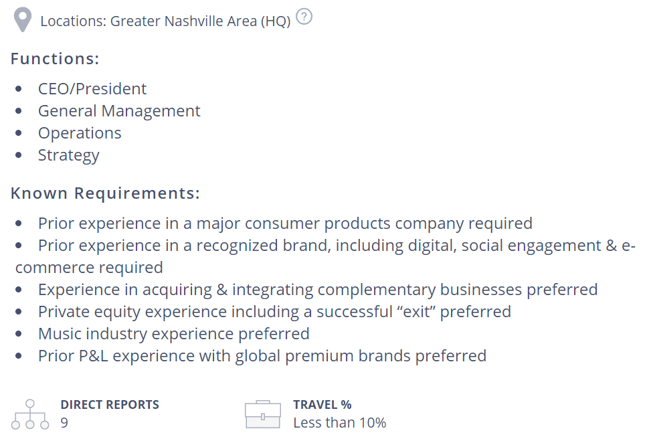
Task: Select the Less than 10% travel value
Action: [340, 422]
